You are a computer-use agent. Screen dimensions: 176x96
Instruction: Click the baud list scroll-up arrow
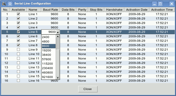click(x=58, y=36)
